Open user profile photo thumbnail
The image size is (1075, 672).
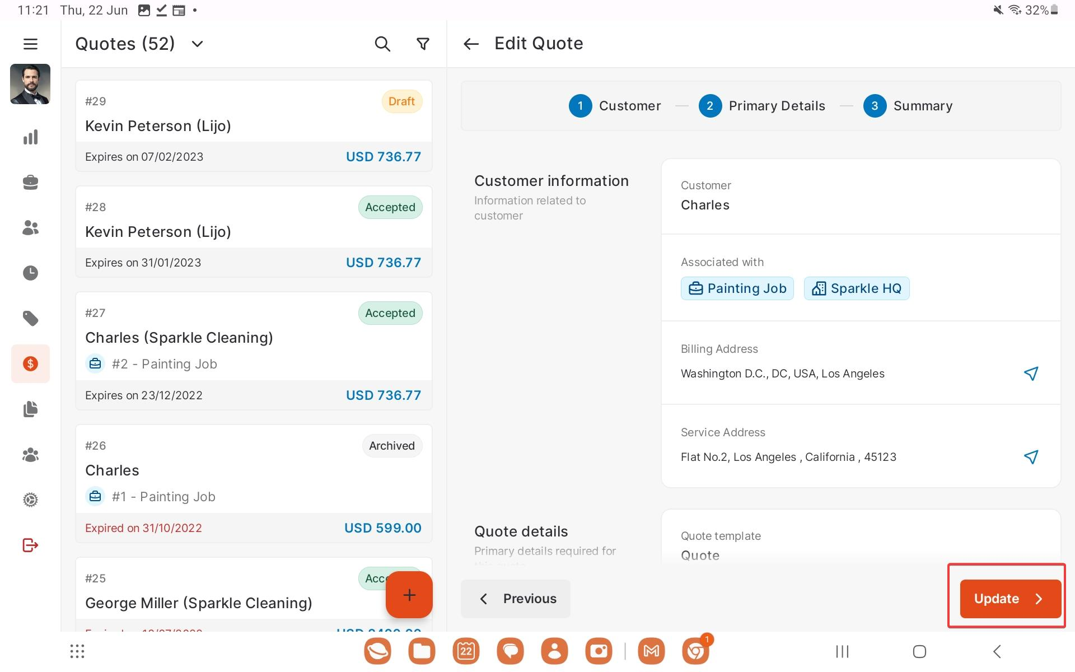(30, 84)
